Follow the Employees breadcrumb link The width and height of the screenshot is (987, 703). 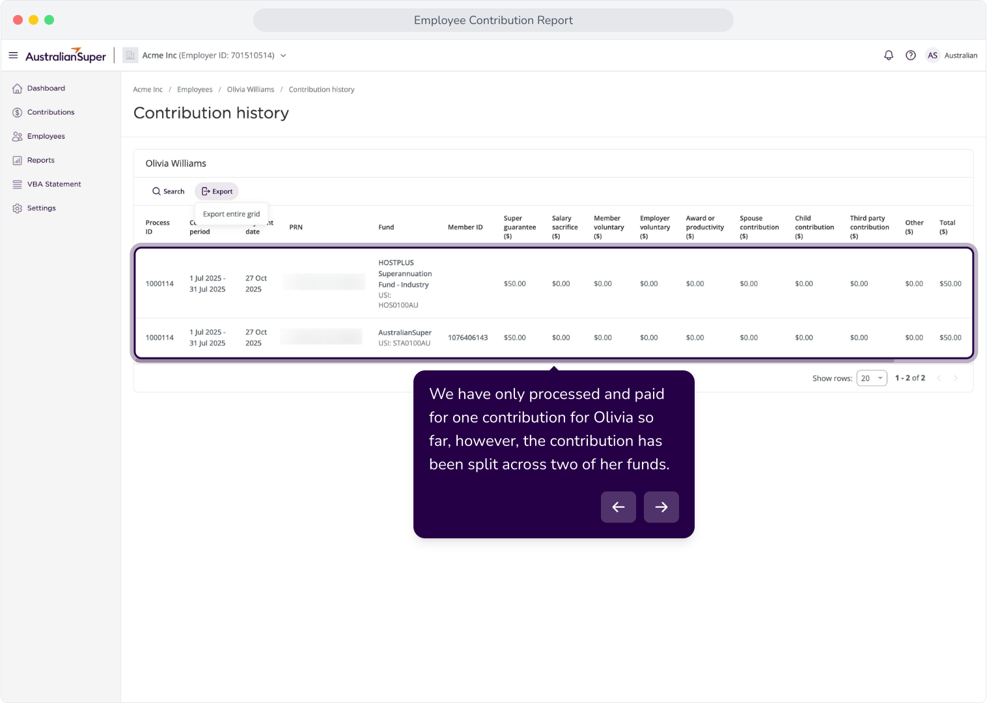point(195,90)
